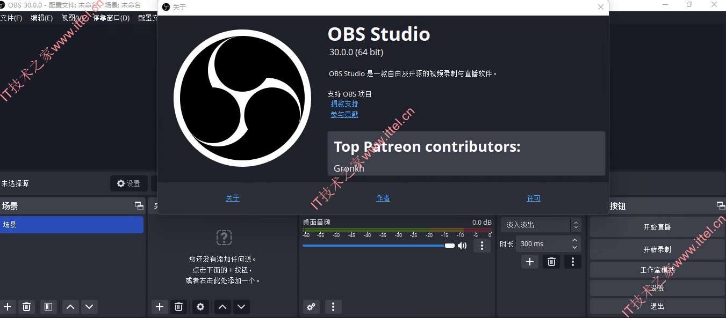Open transition properties three-dot menu

click(x=573, y=262)
